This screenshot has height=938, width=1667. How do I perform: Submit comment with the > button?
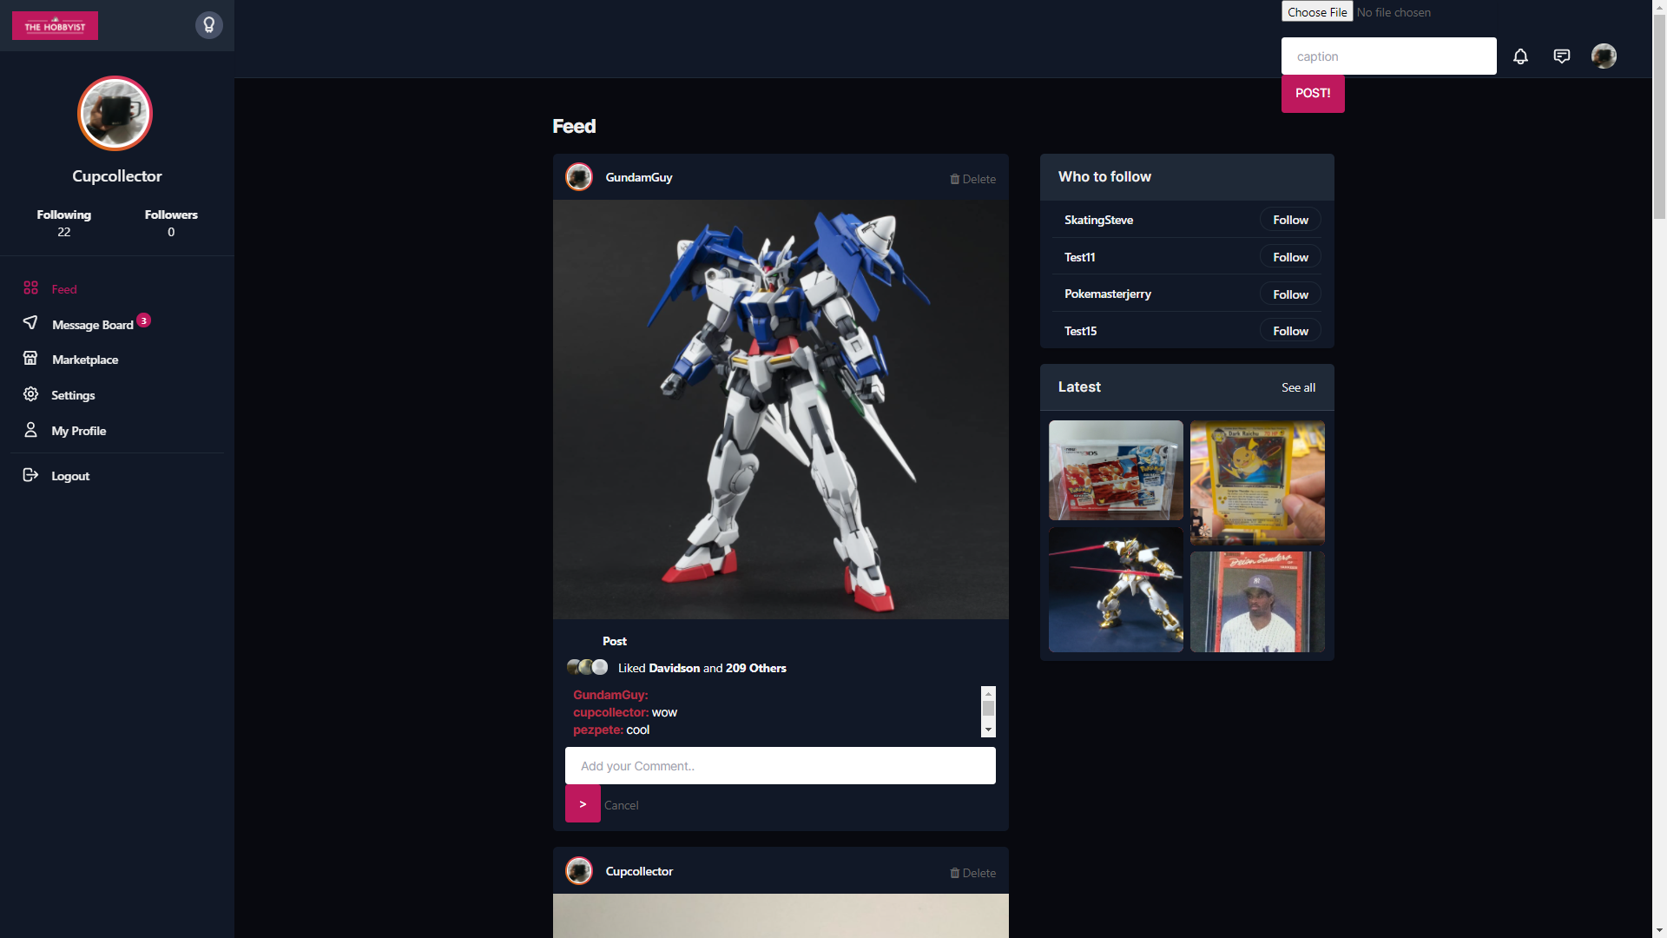point(583,804)
